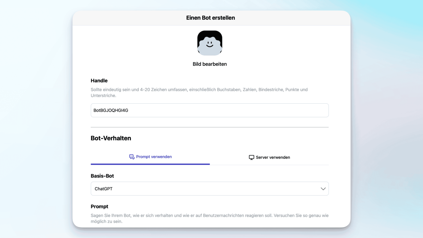Screen dimensions: 423x238
Task: Click the smiley bot avatar image
Action: click(x=210, y=43)
